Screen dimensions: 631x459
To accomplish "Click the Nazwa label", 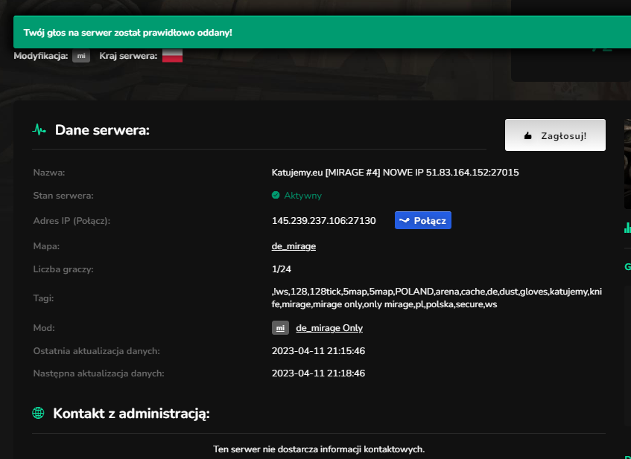I will [x=49, y=173].
